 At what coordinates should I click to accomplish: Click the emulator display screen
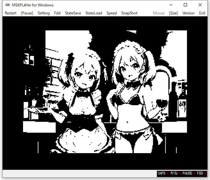click(x=105, y=93)
